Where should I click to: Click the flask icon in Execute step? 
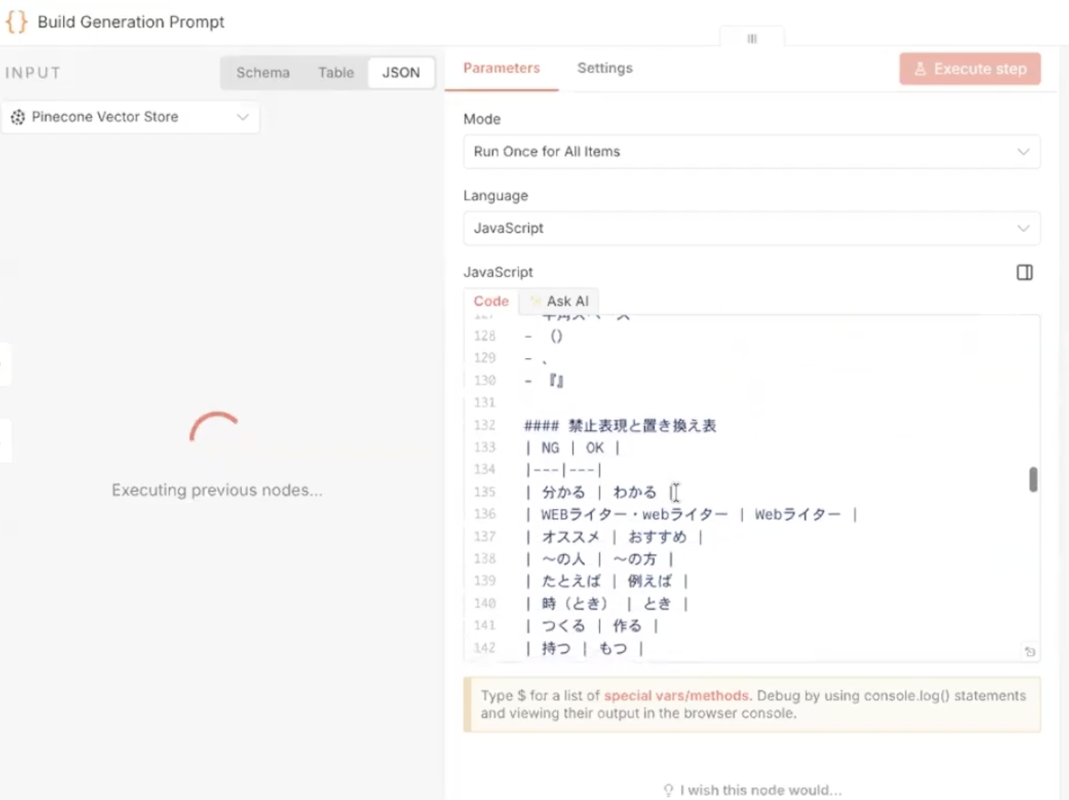pyautogui.click(x=920, y=69)
